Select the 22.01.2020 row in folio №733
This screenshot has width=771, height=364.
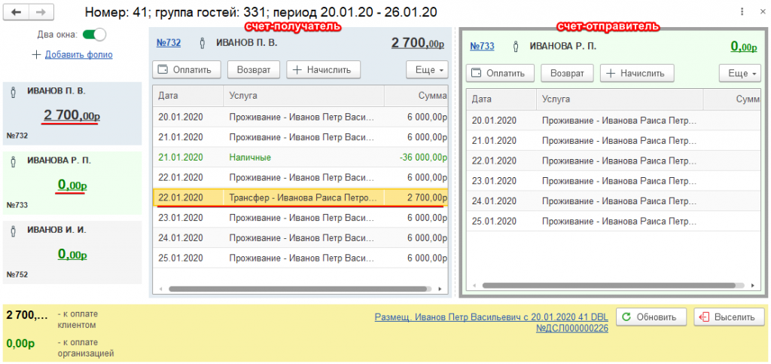tap(614, 161)
